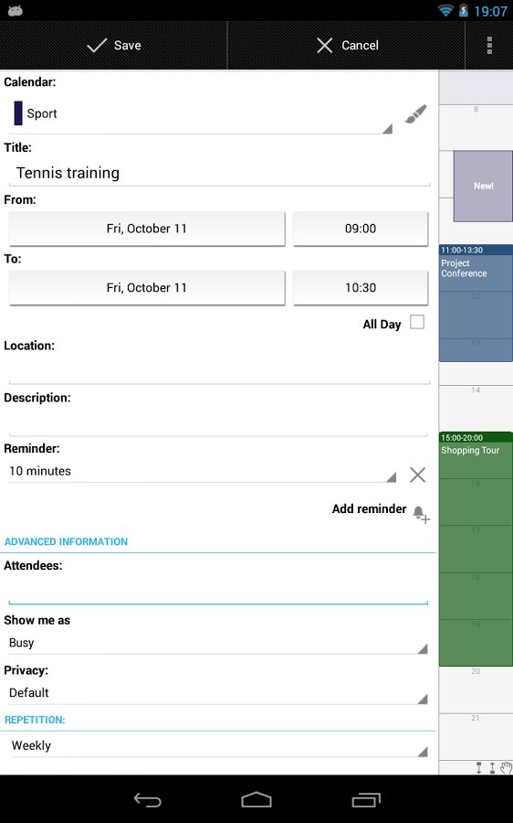Open the calendar color paintbrush icon
This screenshot has height=823, width=513.
coord(415,114)
